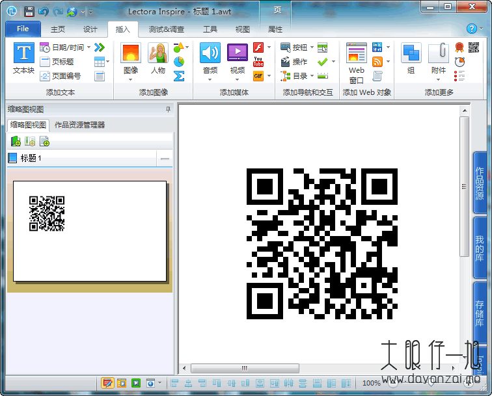Switch to the 视图 (View) ribbon tab

(x=243, y=29)
